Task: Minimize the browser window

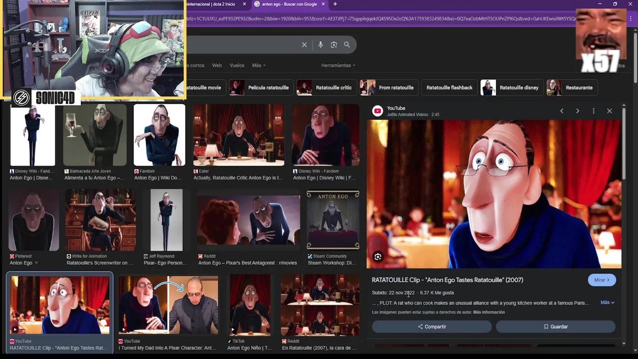Action: click(x=600, y=4)
